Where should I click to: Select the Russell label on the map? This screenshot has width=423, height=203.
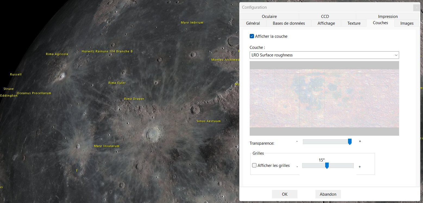[x=16, y=74]
